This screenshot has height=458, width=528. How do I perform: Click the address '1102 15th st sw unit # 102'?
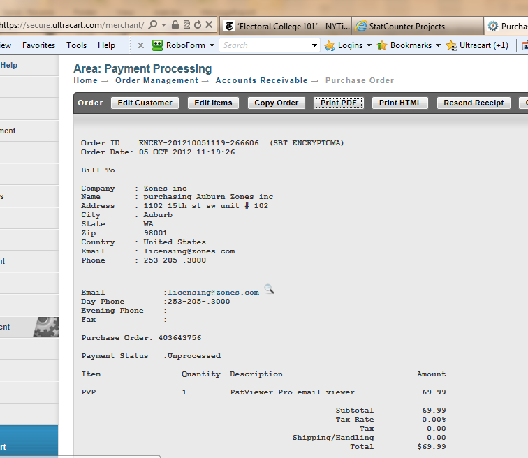(x=206, y=206)
